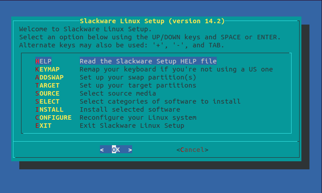322x193 pixels.
Task: Choose EXIT to leave setup
Action: click(43, 126)
